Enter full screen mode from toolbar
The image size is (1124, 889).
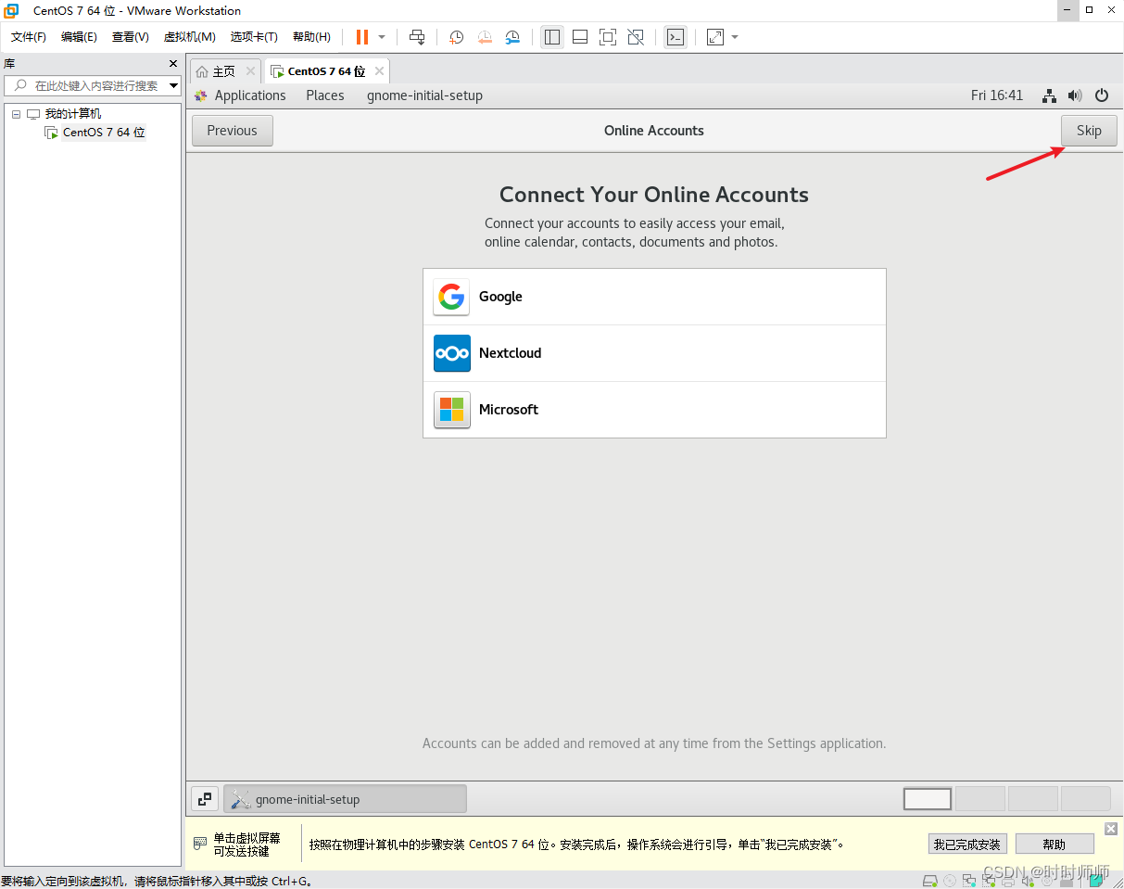click(608, 37)
